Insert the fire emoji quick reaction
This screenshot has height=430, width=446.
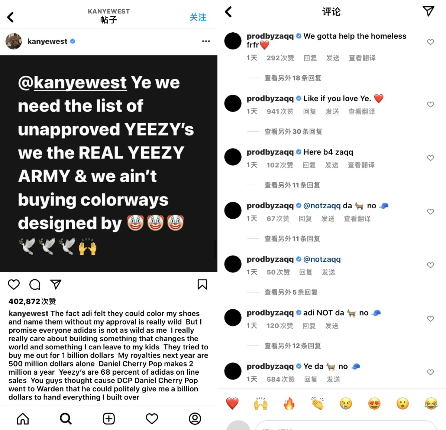click(289, 403)
